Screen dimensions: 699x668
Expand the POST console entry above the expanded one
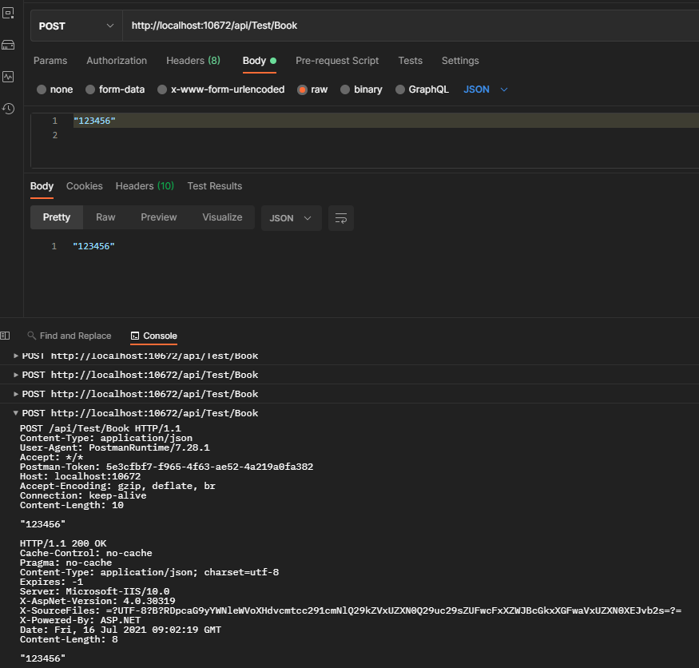[x=16, y=394]
